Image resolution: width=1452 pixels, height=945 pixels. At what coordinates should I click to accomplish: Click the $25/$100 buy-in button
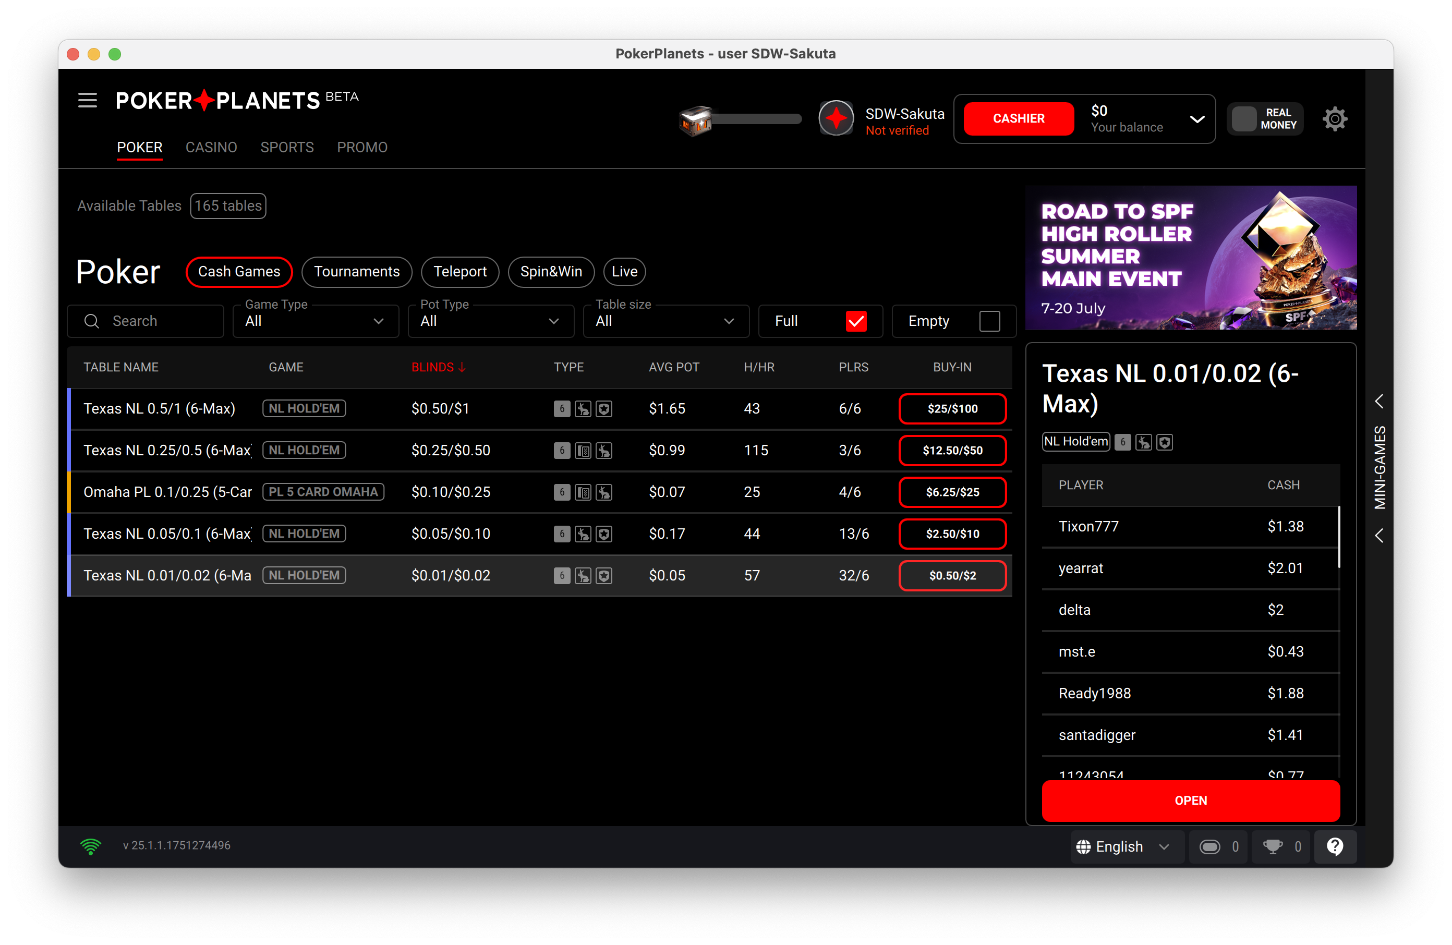click(x=952, y=409)
